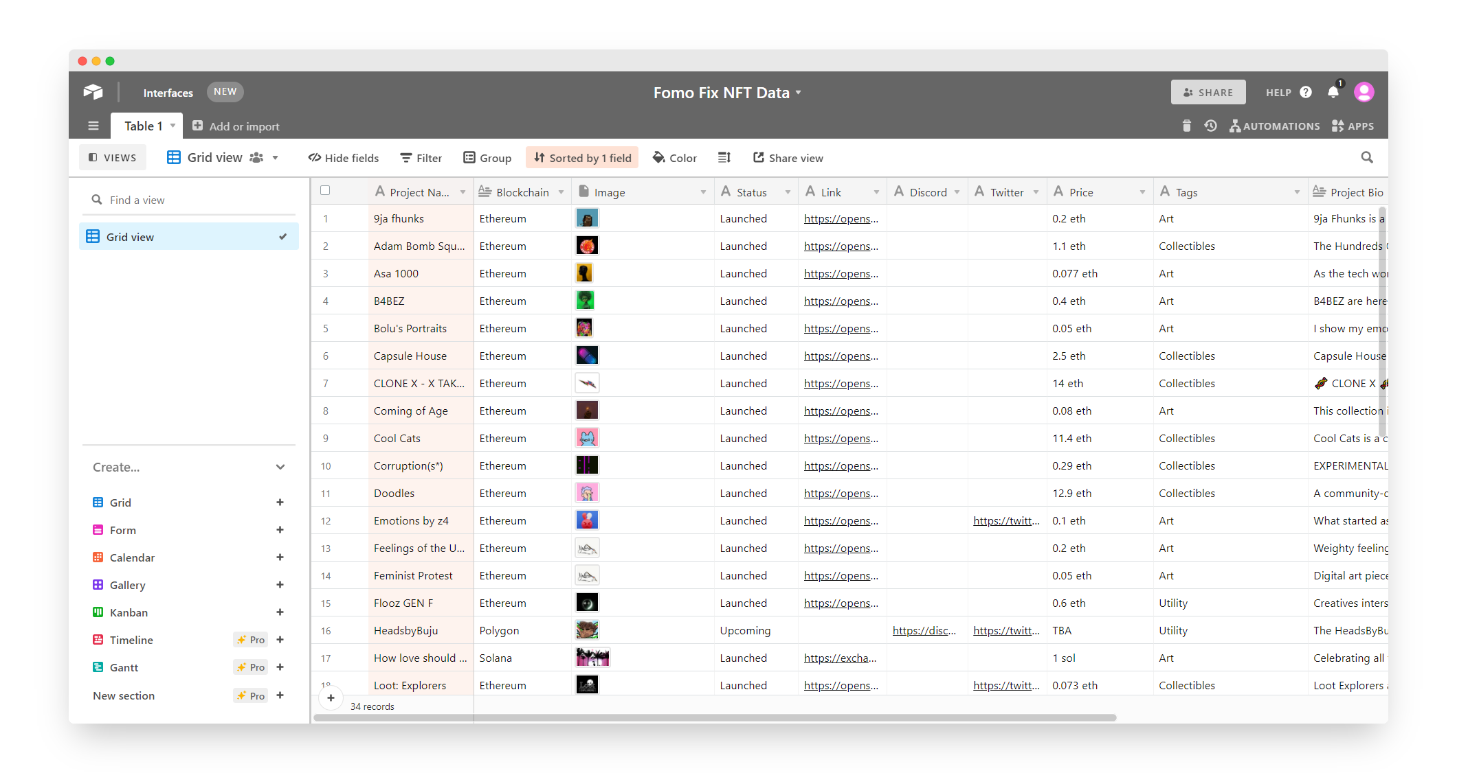Viewport: 1457px width, 773px height.
Task: Toggle Hide fields on the toolbar
Action: pyautogui.click(x=343, y=157)
